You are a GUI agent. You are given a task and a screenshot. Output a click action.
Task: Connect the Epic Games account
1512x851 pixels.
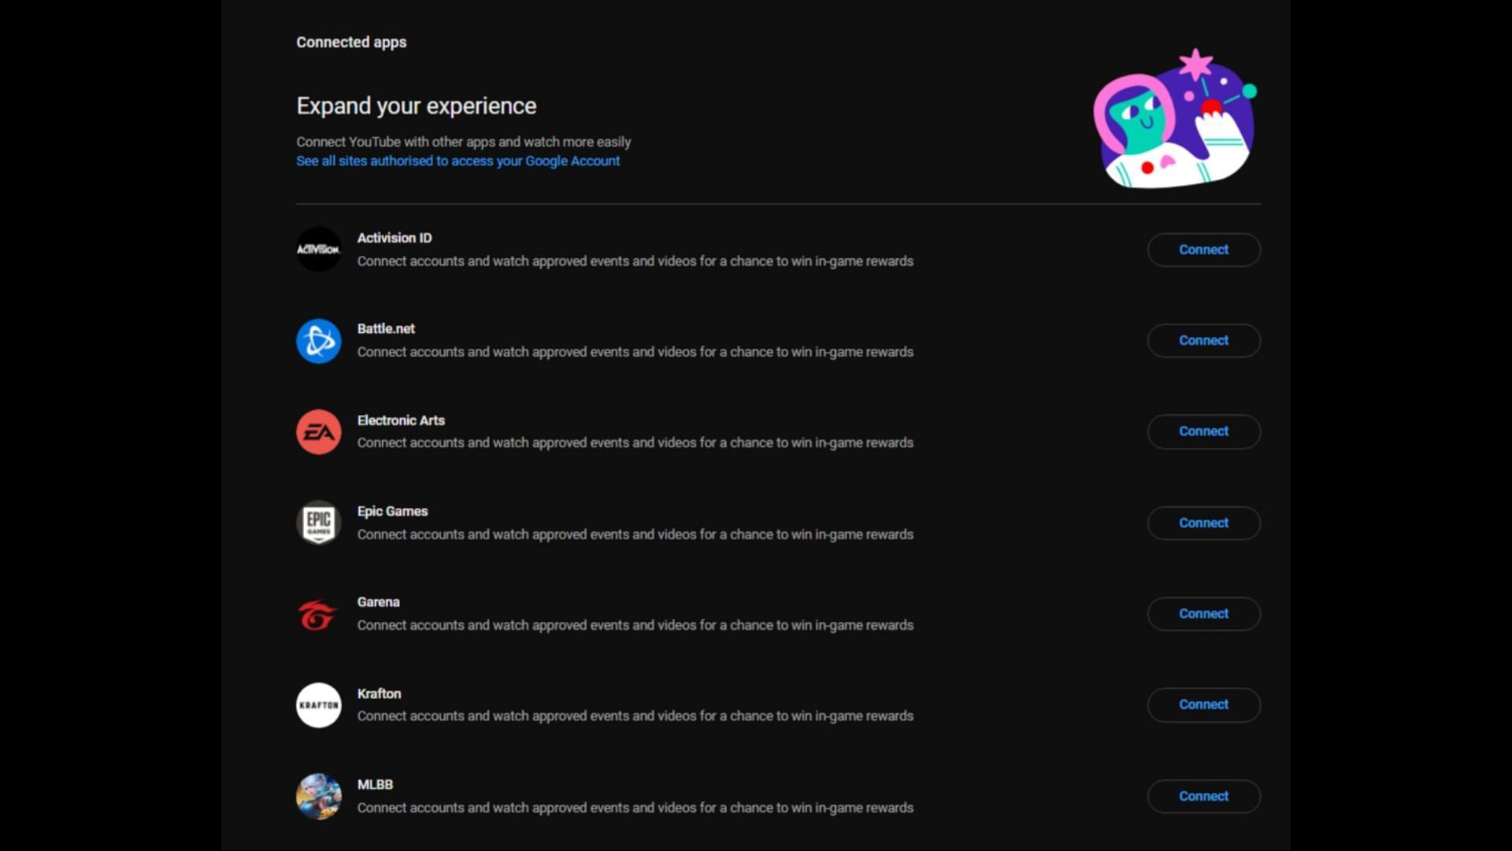tap(1203, 523)
